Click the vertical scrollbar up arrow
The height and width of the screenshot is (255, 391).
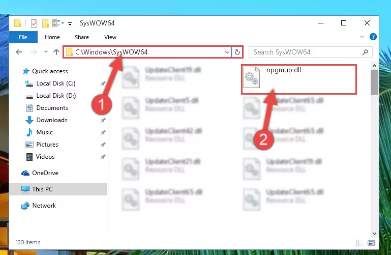374,66
